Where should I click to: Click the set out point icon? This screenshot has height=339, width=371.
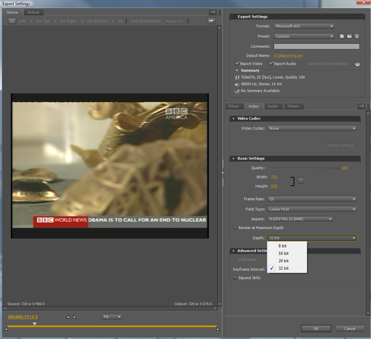click(x=75, y=317)
